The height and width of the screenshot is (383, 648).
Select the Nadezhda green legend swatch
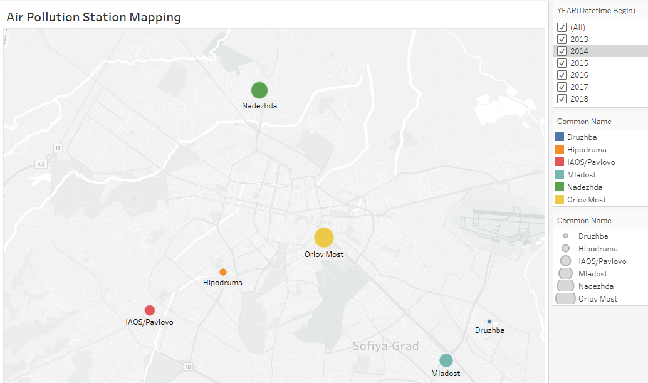tap(560, 187)
